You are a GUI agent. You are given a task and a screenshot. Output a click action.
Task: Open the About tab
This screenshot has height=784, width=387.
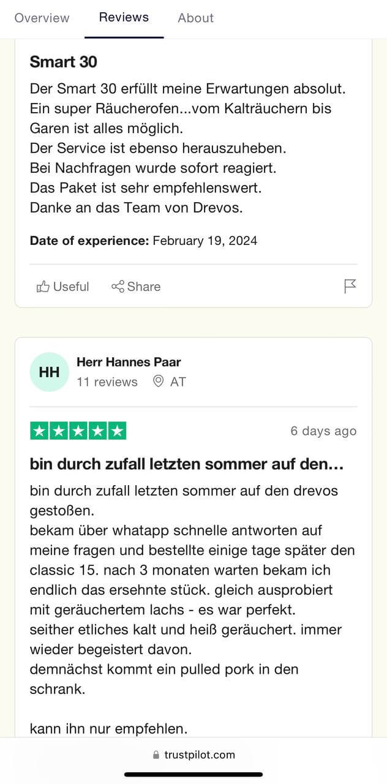click(196, 18)
